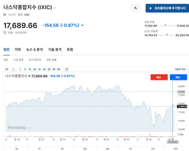Click the 20,204.58 52-week high value
The width and height of the screenshot is (189, 151).
pos(182,35)
